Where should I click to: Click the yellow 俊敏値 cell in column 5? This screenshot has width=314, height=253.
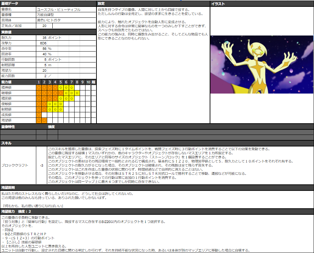tap(61, 104)
